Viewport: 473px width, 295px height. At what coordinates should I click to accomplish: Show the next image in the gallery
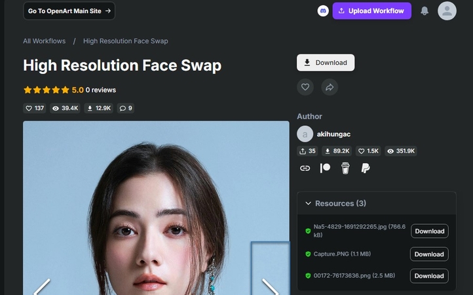point(271,287)
